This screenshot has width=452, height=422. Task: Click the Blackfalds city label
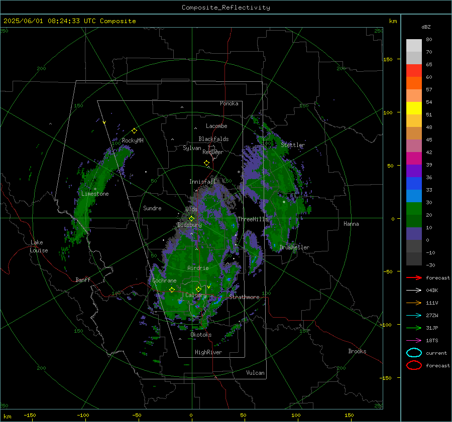213,139
